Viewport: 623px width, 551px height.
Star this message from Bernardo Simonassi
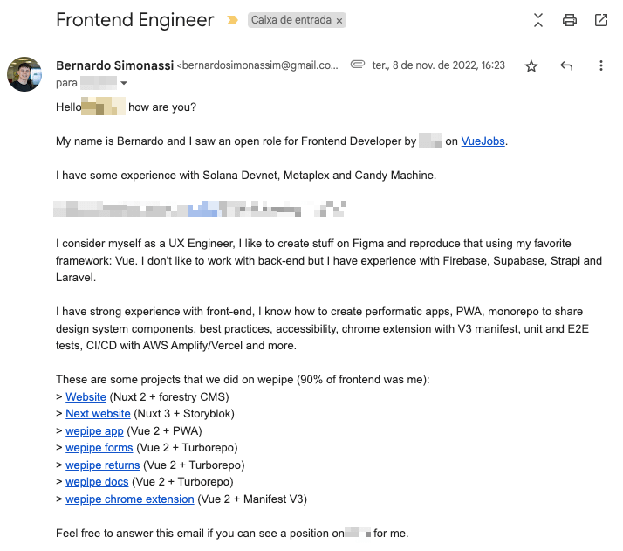point(531,66)
